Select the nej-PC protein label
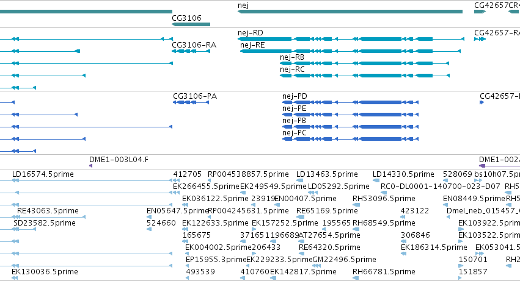 tap(295, 133)
